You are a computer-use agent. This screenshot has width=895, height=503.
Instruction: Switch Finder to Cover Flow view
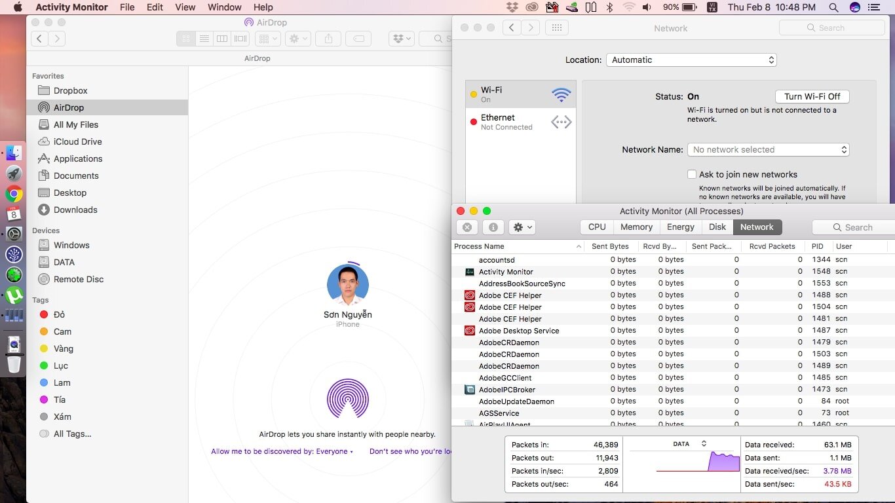[240, 39]
